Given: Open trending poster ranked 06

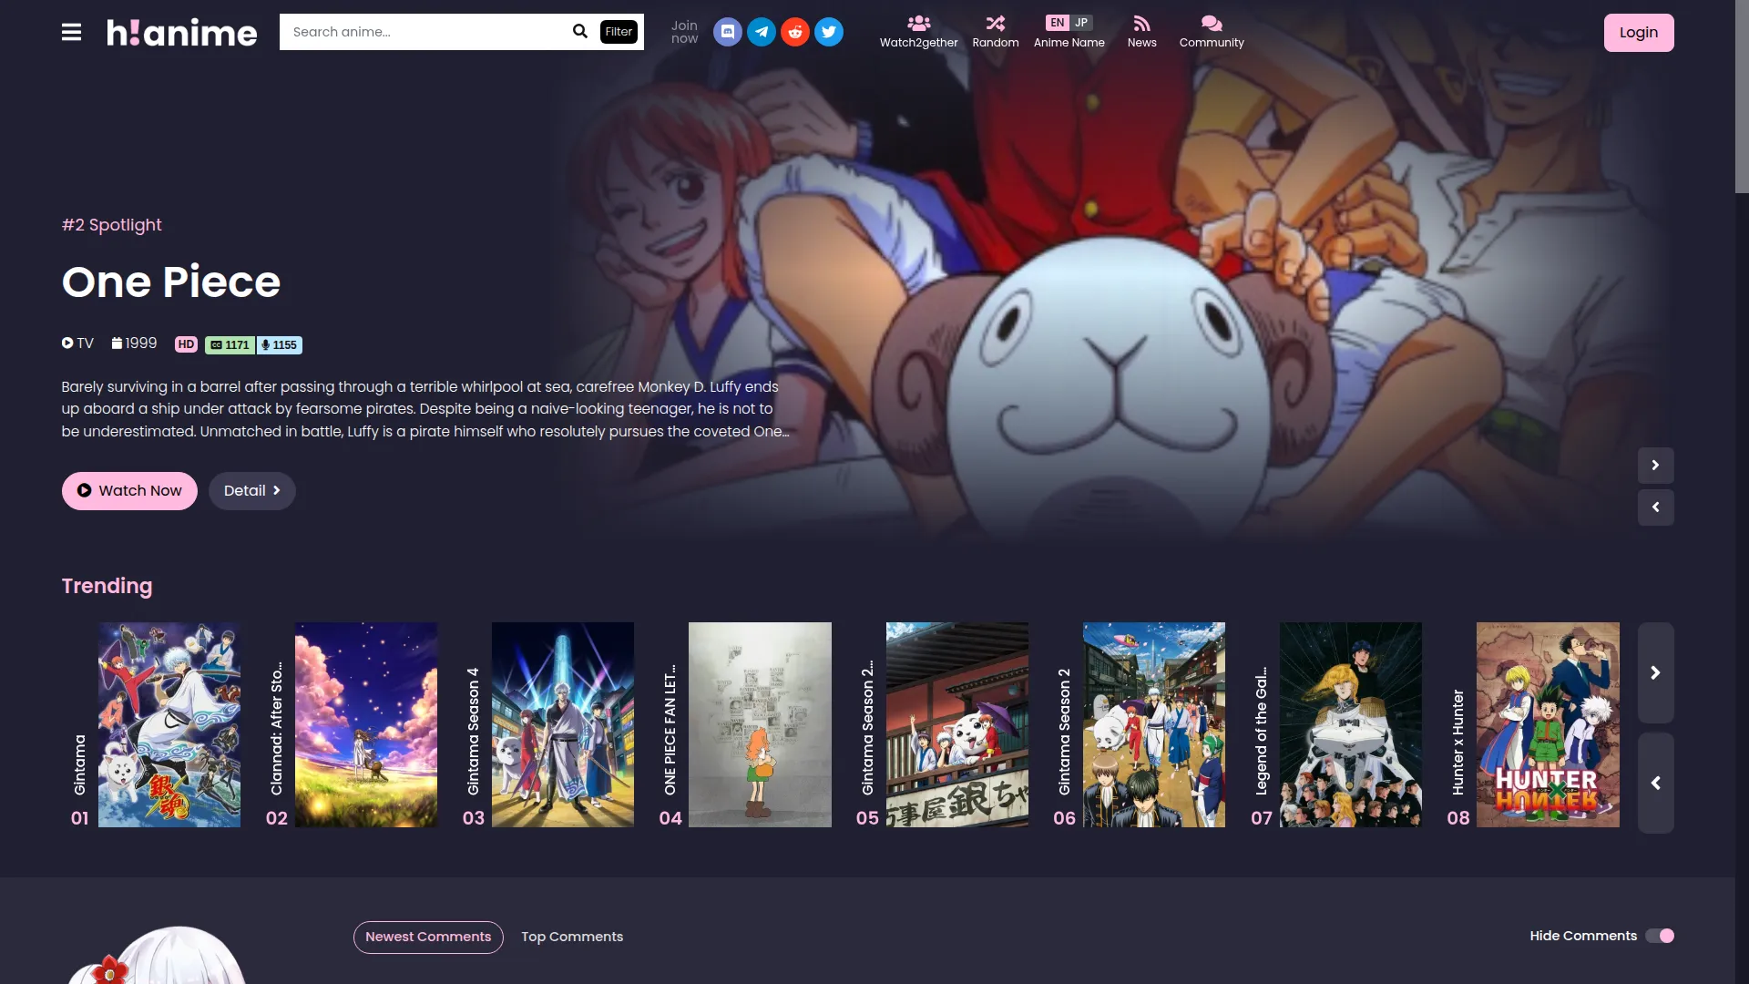Looking at the screenshot, I should [1154, 725].
